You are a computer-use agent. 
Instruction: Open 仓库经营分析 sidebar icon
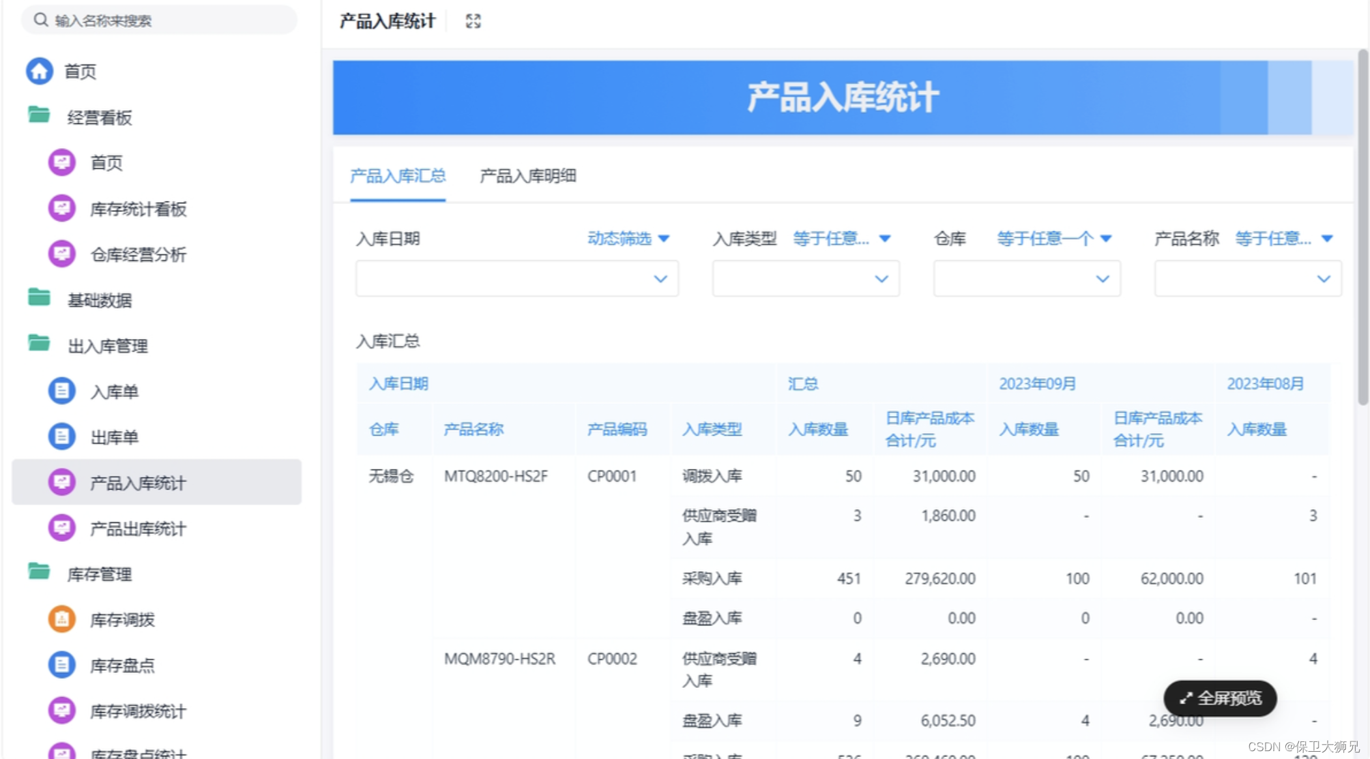click(62, 254)
